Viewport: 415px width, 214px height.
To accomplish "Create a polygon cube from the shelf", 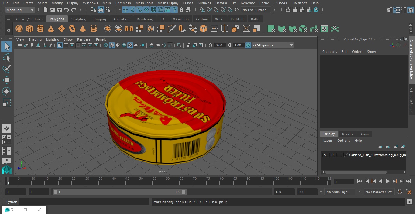I will (x=30, y=29).
